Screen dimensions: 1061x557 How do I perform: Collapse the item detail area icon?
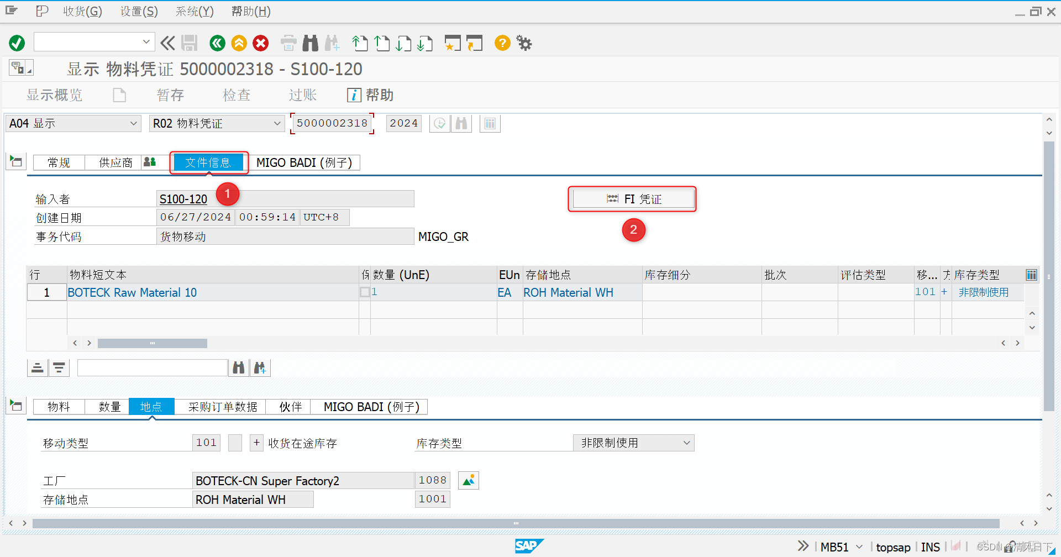pos(15,406)
